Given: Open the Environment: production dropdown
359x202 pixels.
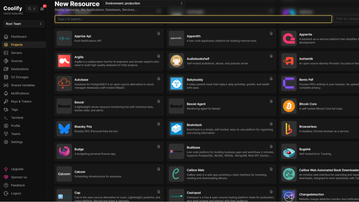Looking at the screenshot, I should coord(144,4).
